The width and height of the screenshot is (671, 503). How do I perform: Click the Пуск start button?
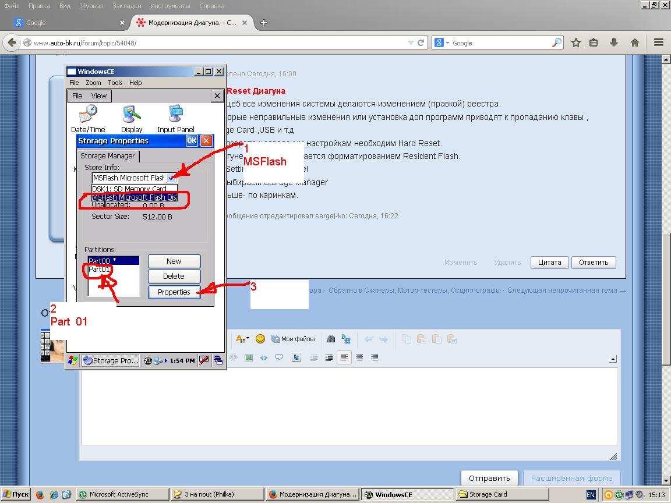pyautogui.click(x=16, y=494)
